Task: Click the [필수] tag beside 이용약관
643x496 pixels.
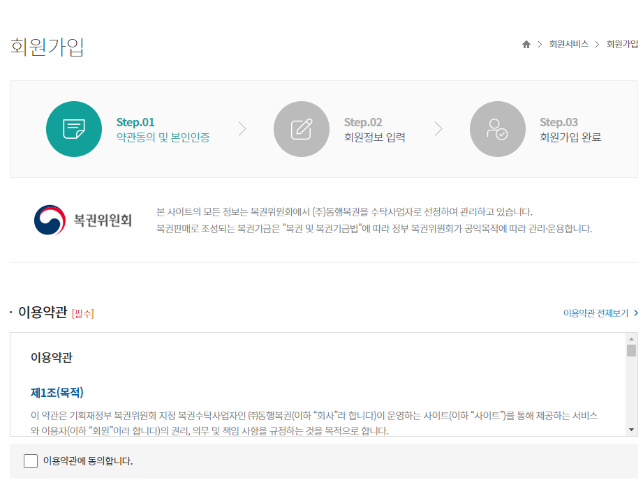Action: 83,314
